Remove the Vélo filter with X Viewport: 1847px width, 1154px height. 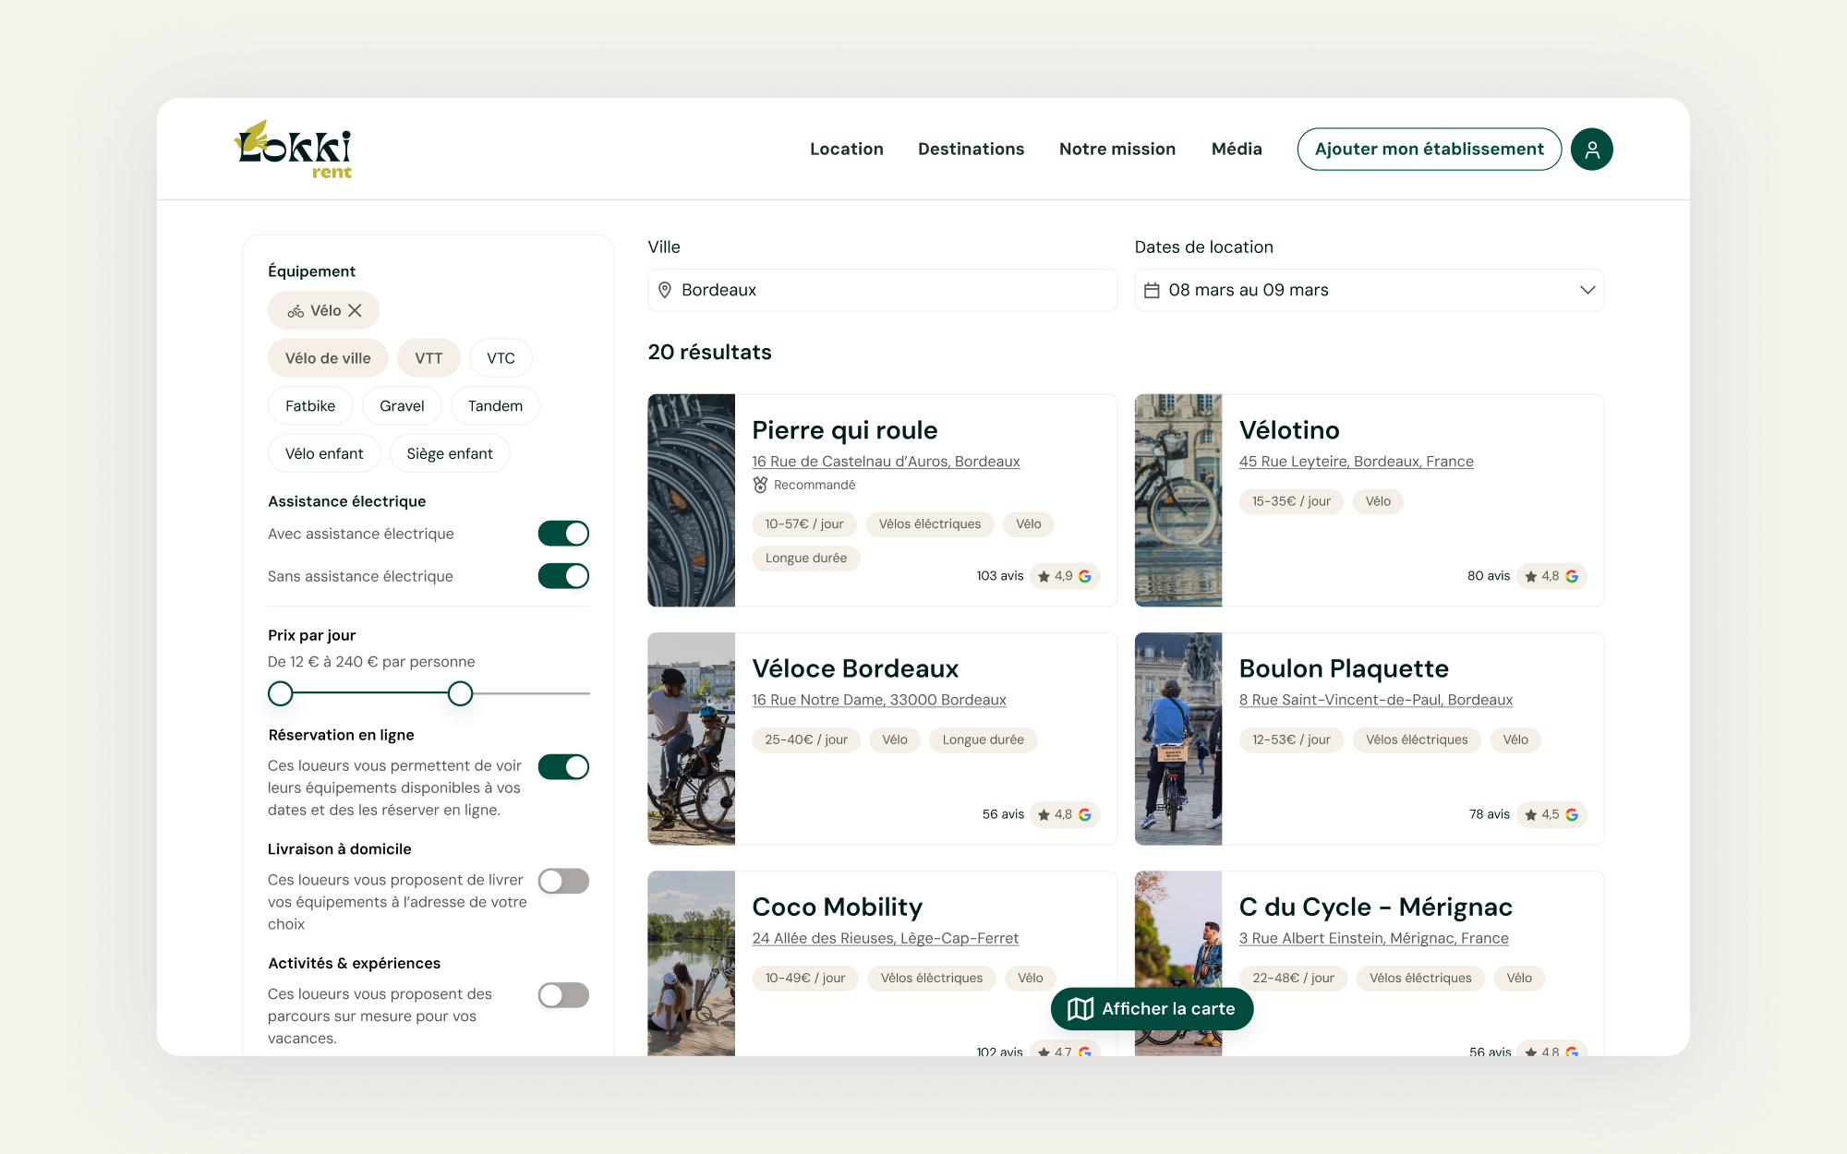tap(355, 311)
